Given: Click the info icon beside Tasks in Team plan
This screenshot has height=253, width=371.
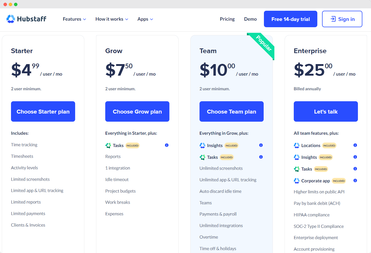Looking at the screenshot, I should pyautogui.click(x=261, y=157).
